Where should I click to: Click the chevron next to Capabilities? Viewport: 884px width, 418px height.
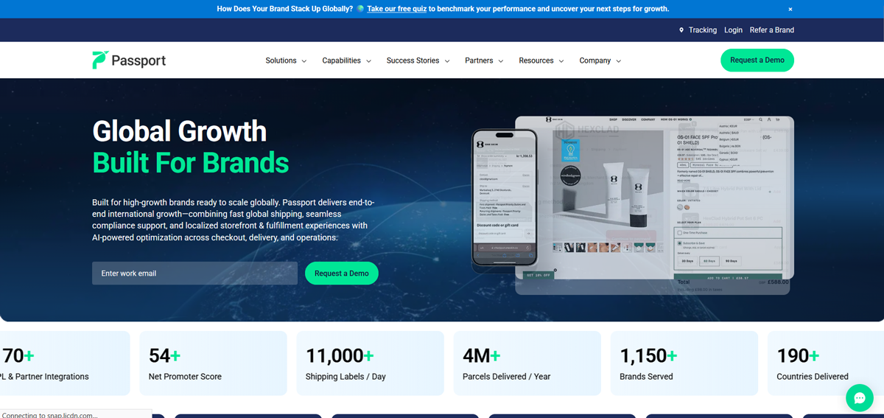(368, 61)
